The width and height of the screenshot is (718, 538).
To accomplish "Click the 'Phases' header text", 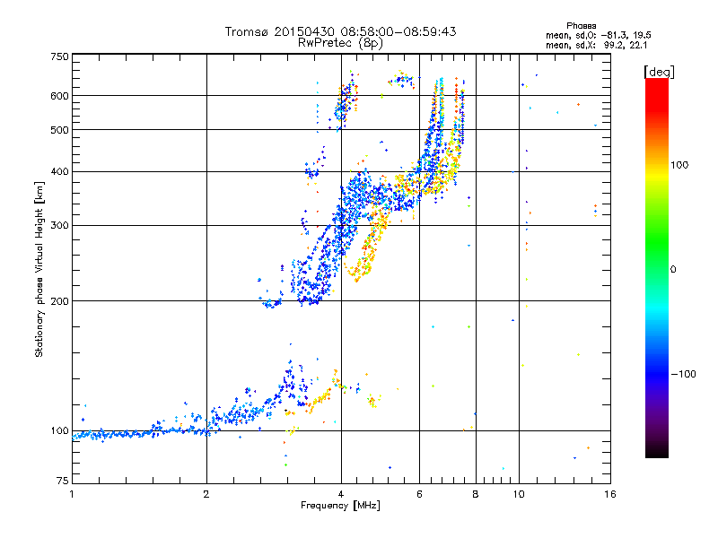I will [582, 26].
